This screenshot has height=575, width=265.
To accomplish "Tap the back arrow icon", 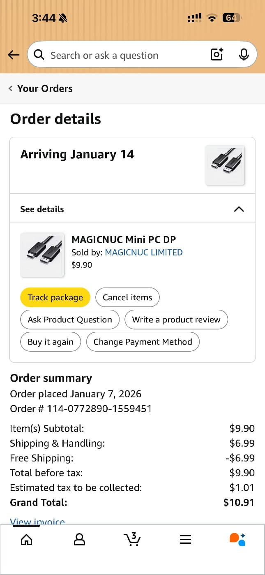I will coord(14,55).
